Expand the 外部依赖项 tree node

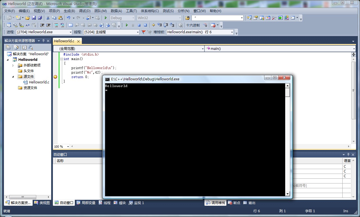point(13,65)
